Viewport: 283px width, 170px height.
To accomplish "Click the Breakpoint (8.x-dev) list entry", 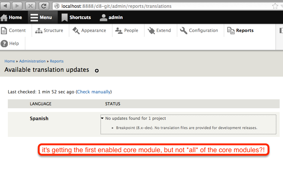I will click(187, 128).
